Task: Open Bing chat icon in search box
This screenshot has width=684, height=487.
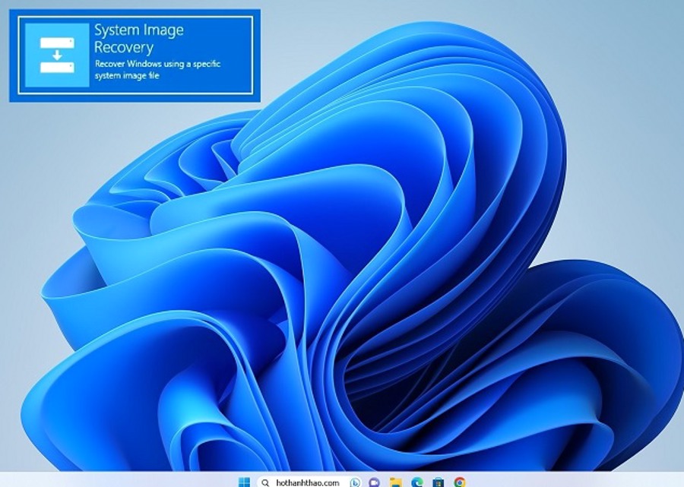Action: 356,482
